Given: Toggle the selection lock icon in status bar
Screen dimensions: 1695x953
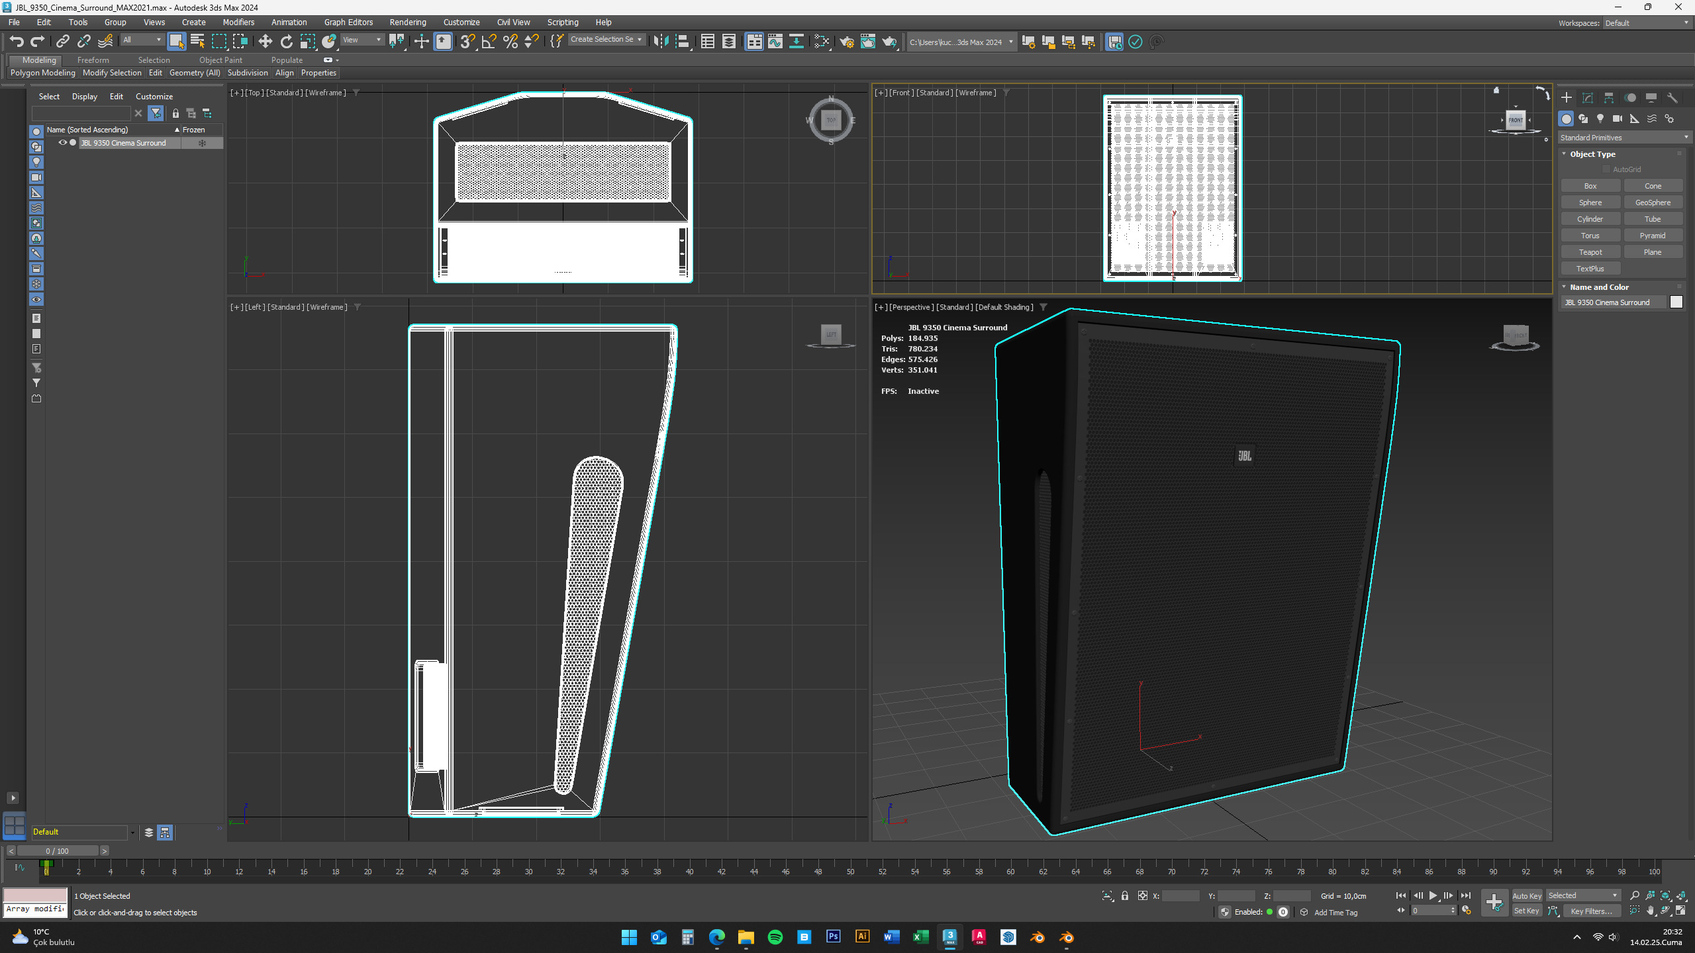Looking at the screenshot, I should click(1125, 895).
